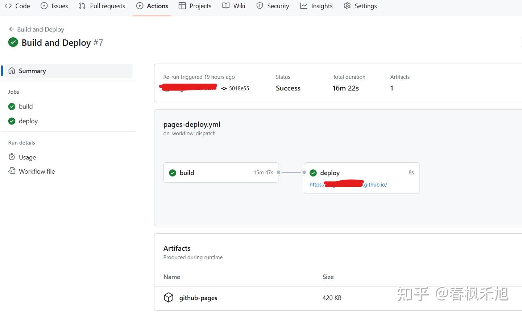522x315 pixels.
Task: Open the Pull requests tab
Action: pos(101,6)
